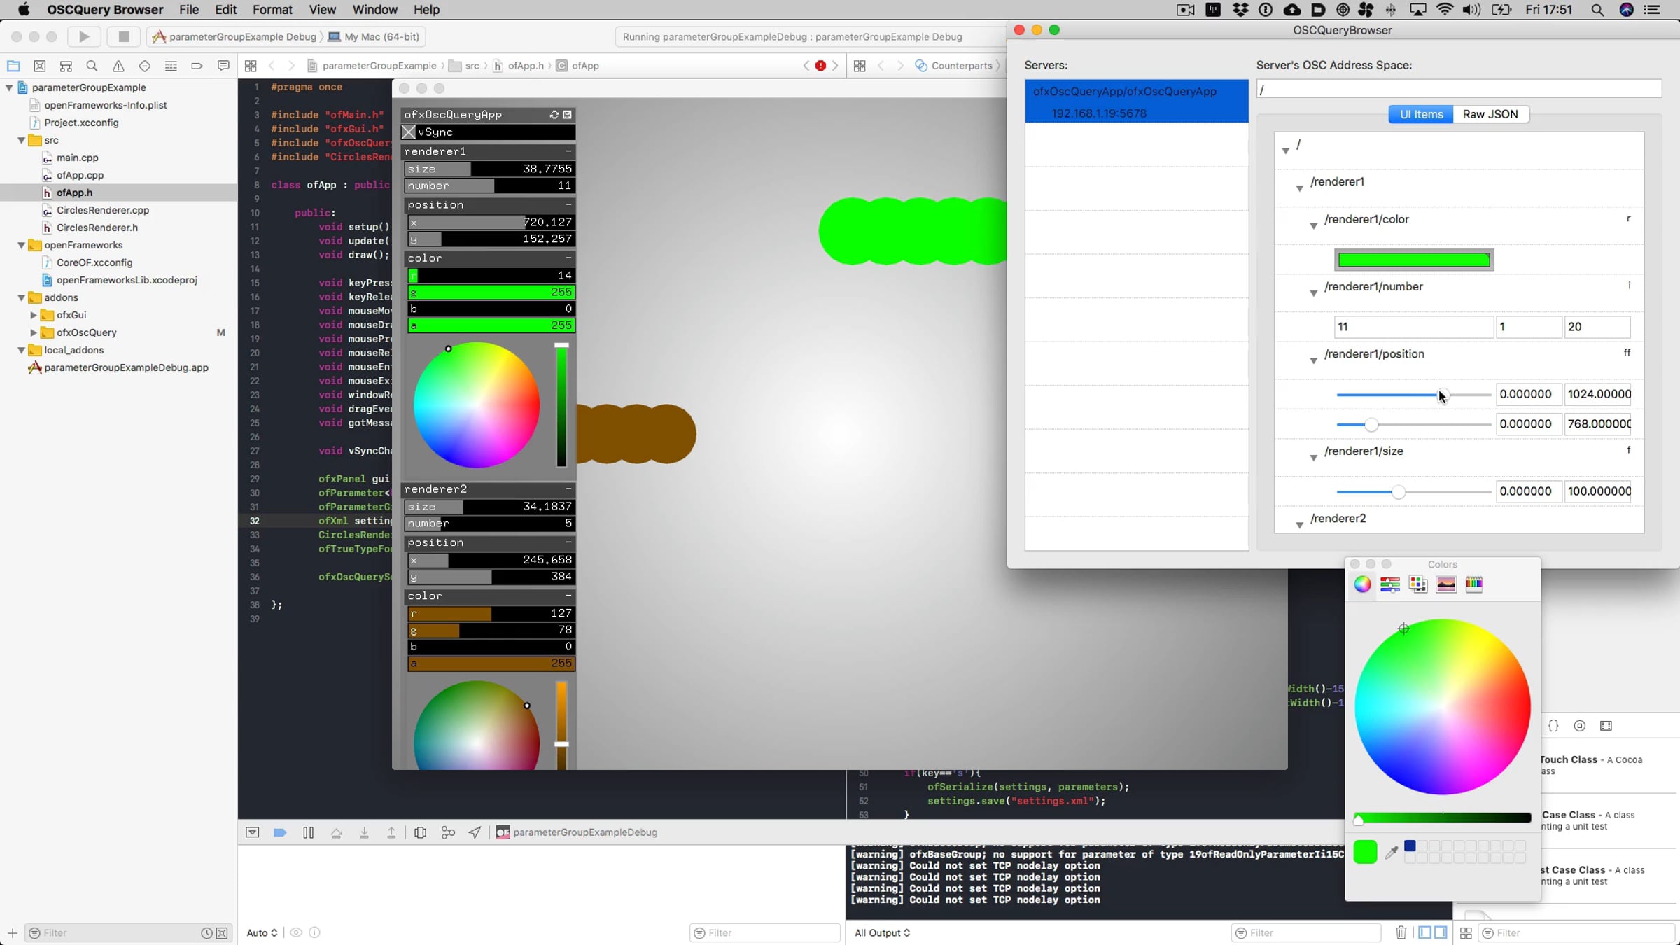Open the Source Control navigator icon
Image resolution: width=1680 pixels, height=945 pixels.
click(x=40, y=66)
